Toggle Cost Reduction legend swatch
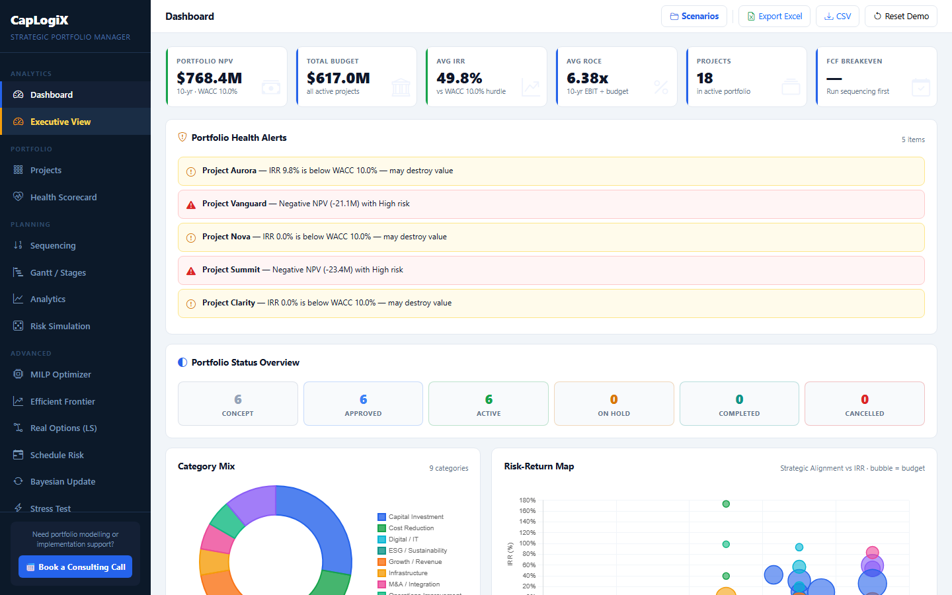Screen dimensions: 952x595 (381, 528)
